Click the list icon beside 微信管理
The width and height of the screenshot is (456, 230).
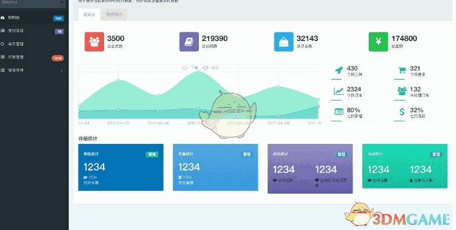tap(3, 70)
